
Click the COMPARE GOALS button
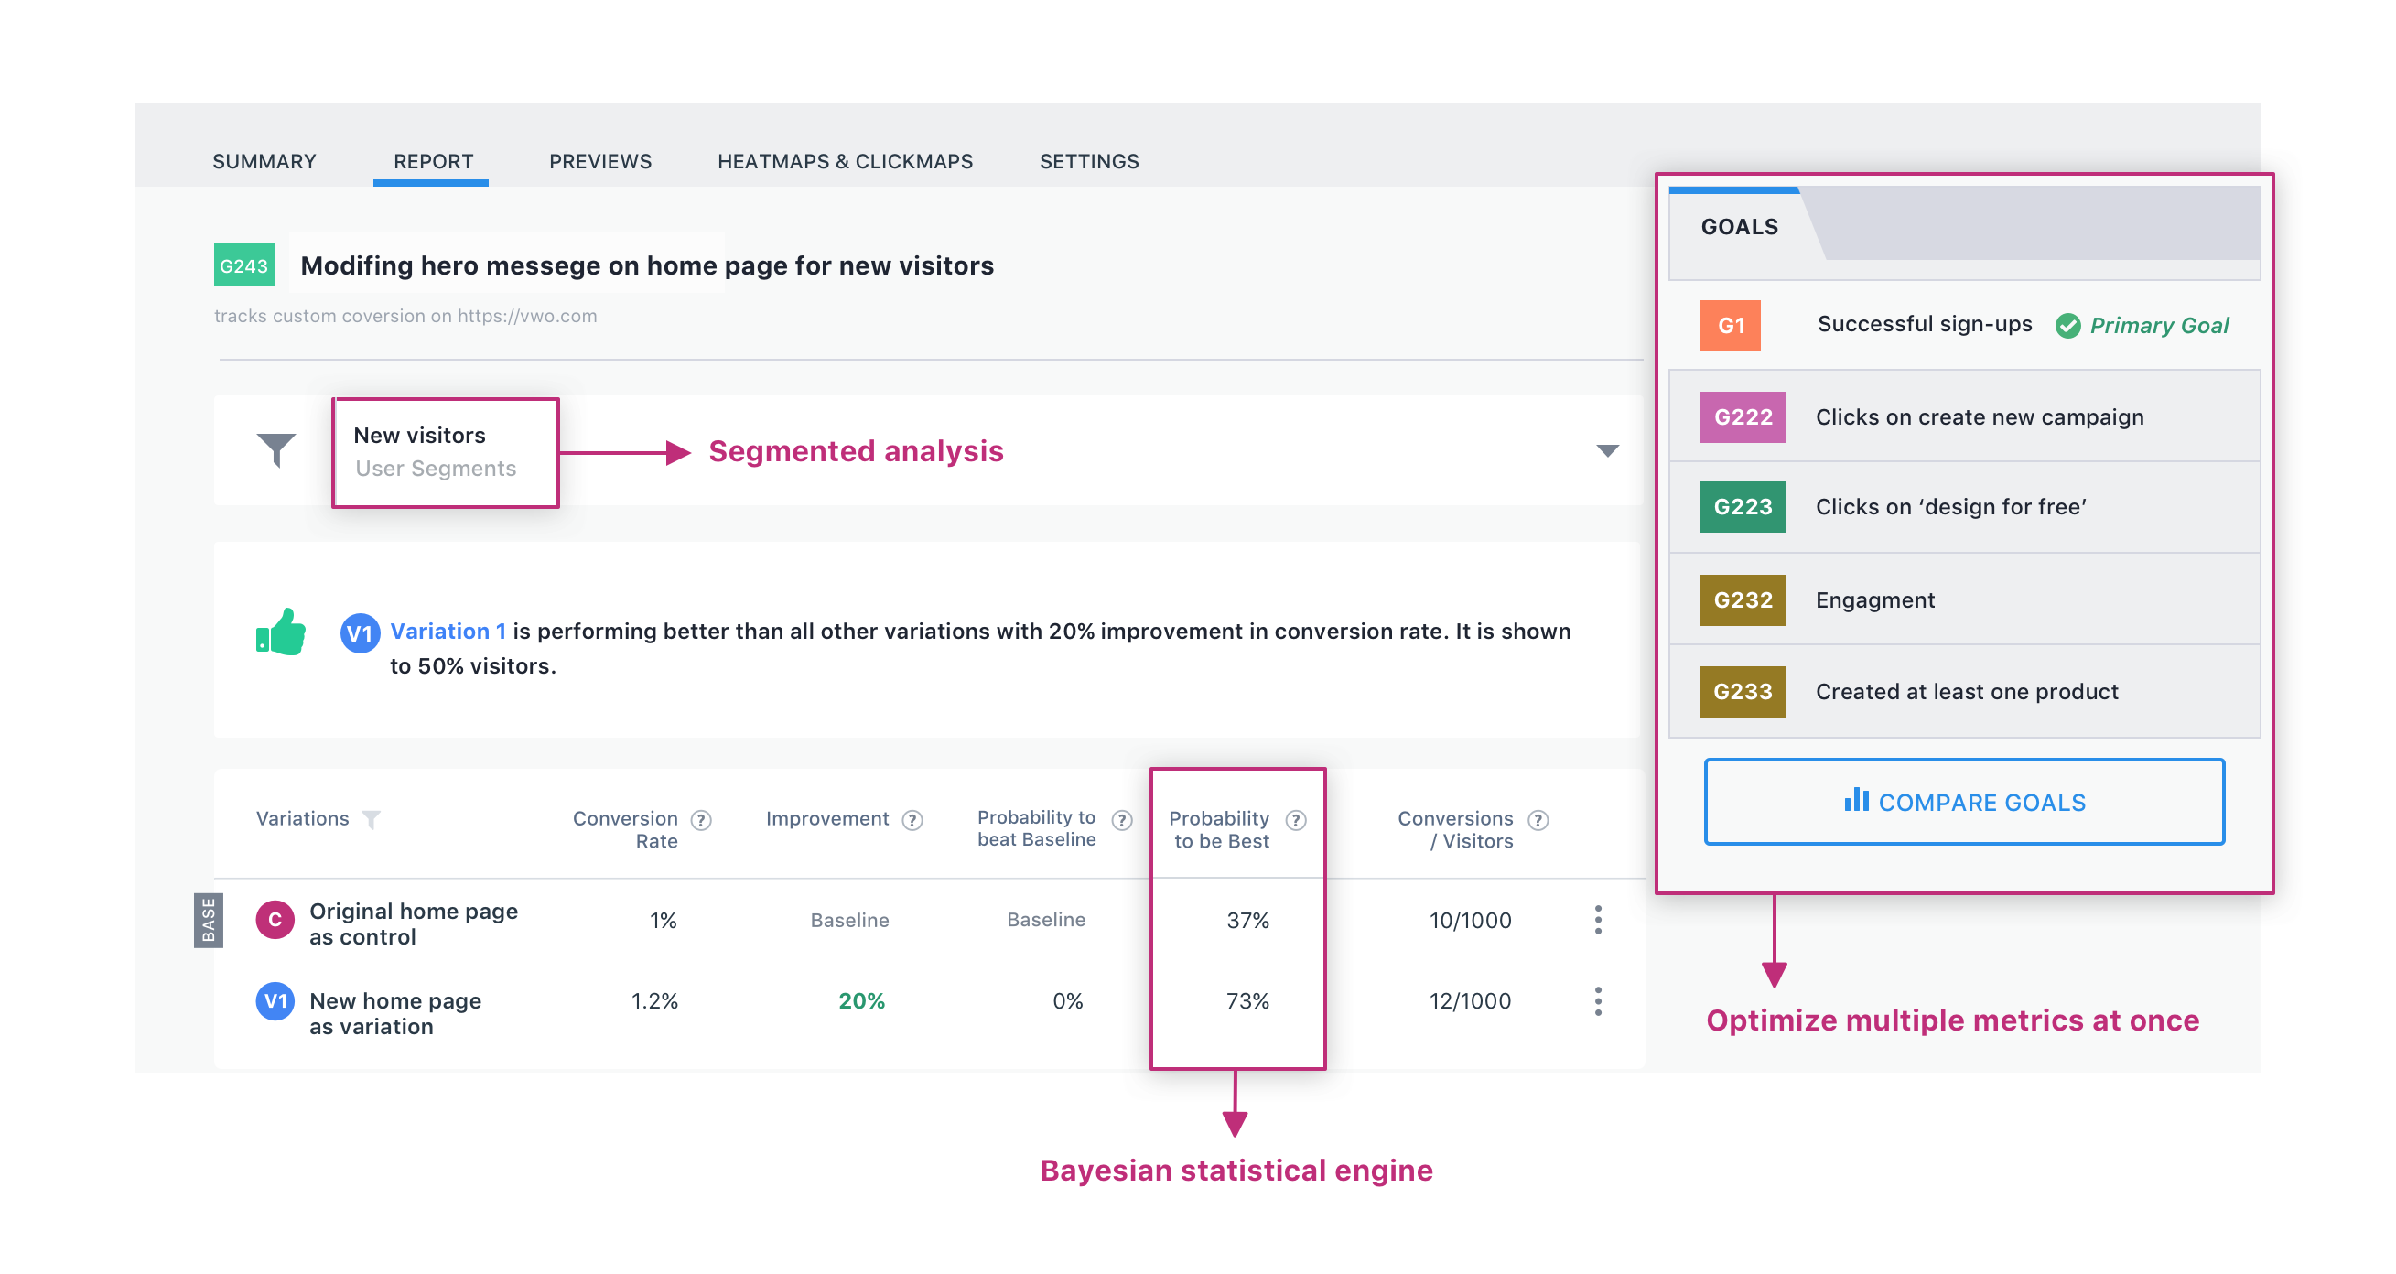[x=1963, y=802]
